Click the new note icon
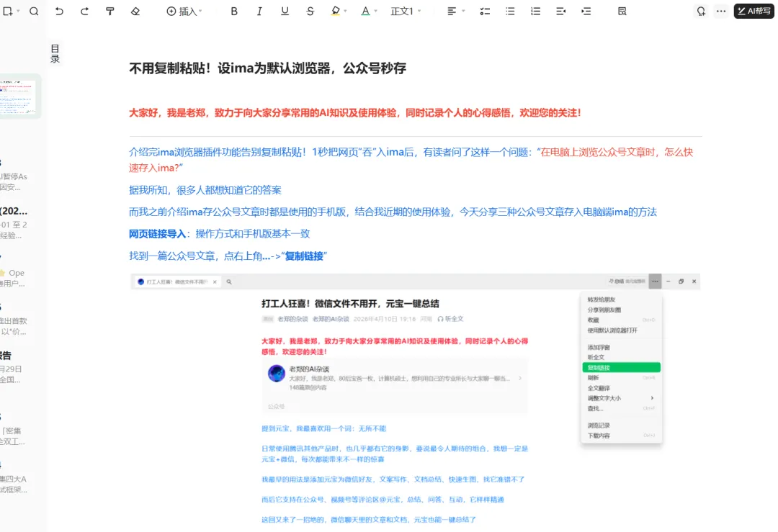Screen dimensions: 778x532 (x=7, y=11)
